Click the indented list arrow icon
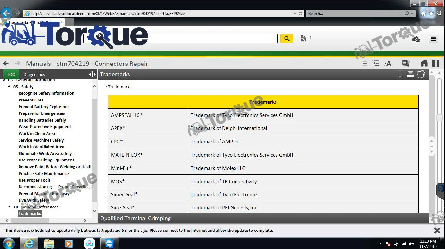This screenshot has height=249, width=445. [x=376, y=63]
